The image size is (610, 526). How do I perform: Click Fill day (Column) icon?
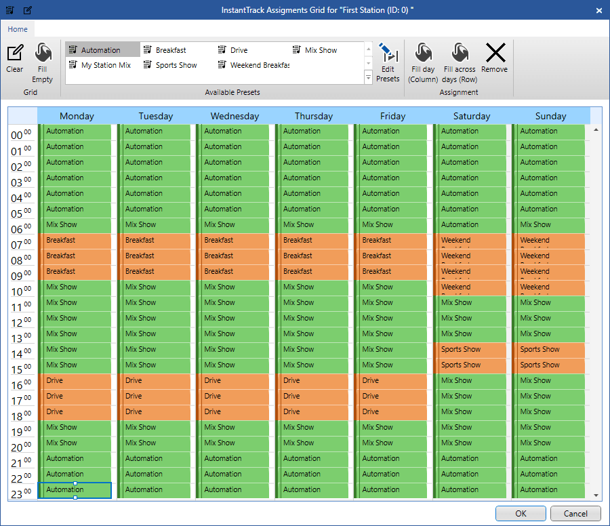(x=424, y=54)
